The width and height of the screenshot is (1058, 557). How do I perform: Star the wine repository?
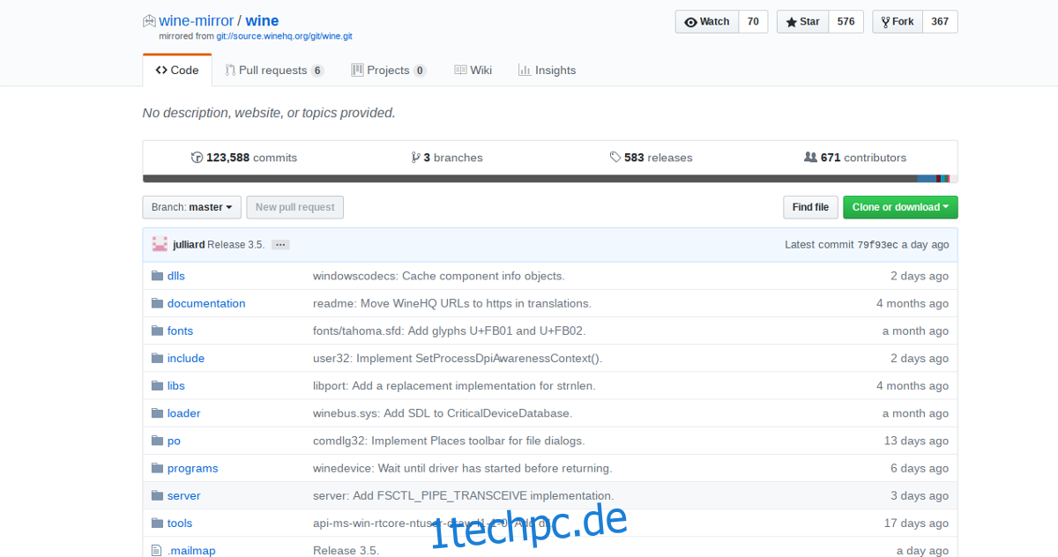pyautogui.click(x=802, y=22)
